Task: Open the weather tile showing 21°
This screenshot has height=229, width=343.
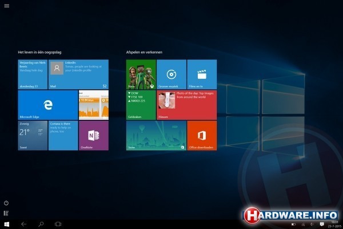Action: pos(33,135)
